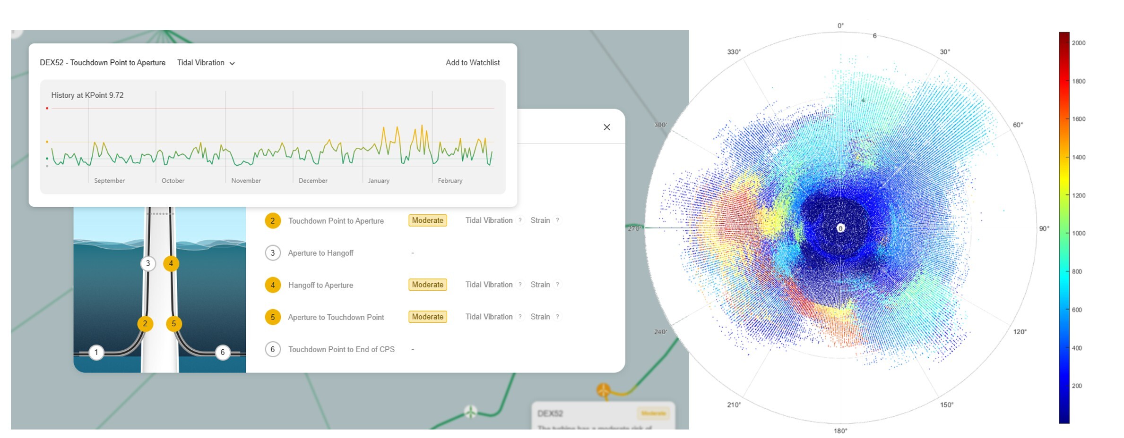1124x438 pixels.
Task: Click Add to Watchlist
Action: pyautogui.click(x=472, y=63)
